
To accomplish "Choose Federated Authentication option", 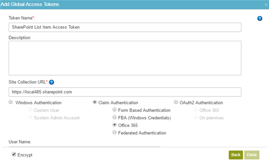I will (114, 132).
